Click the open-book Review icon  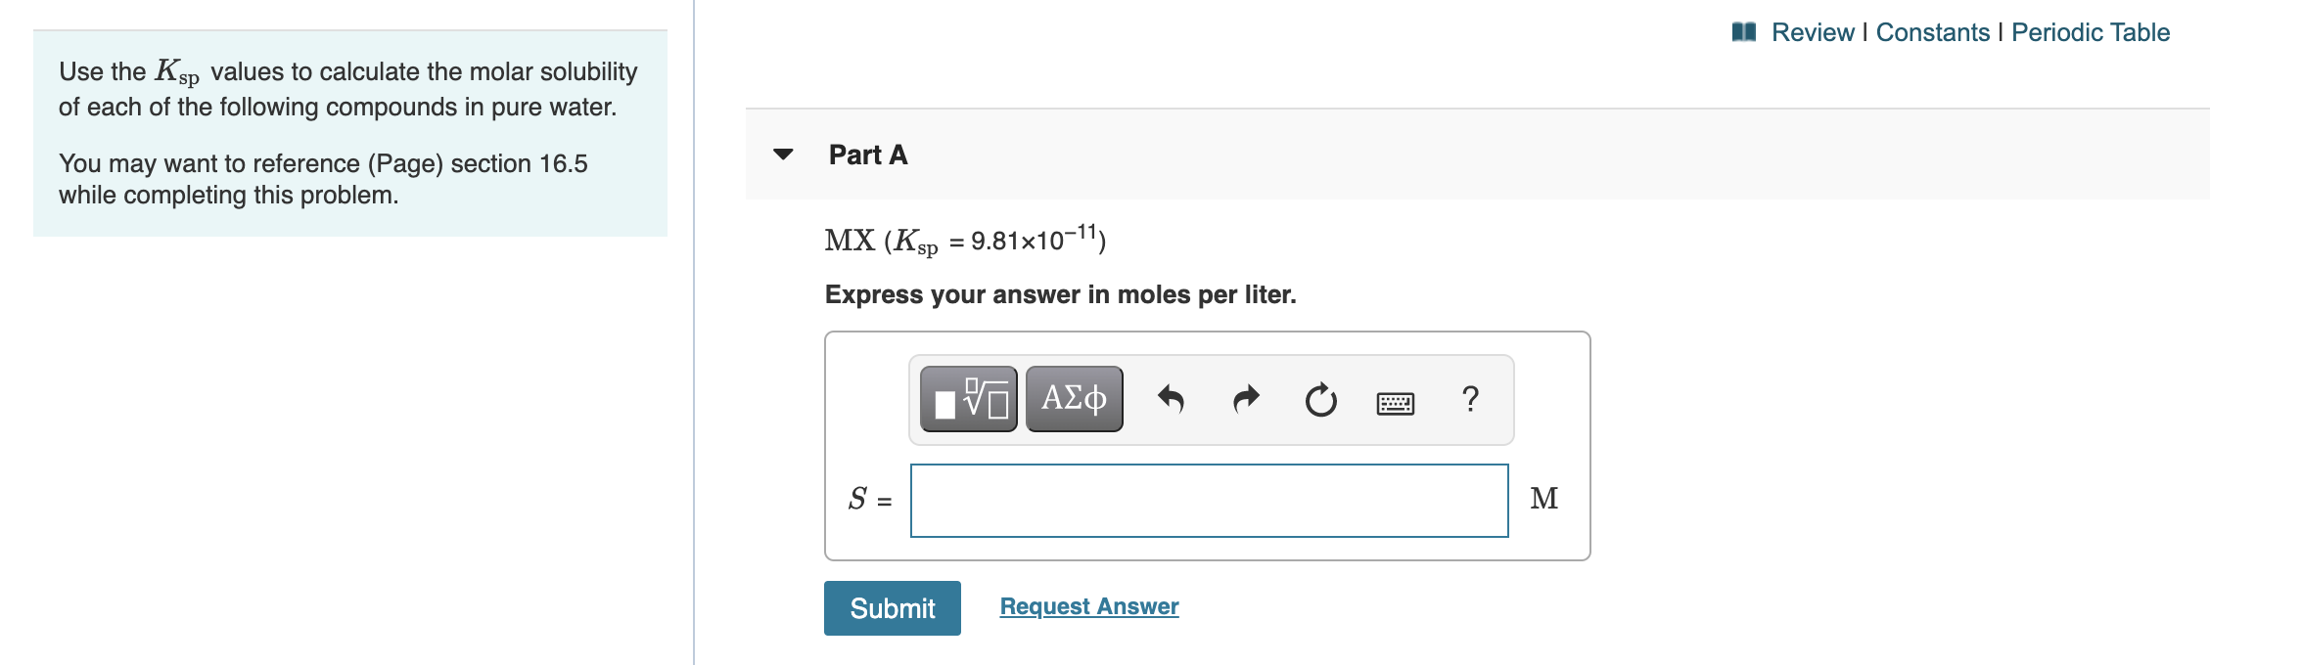[x=1747, y=31]
